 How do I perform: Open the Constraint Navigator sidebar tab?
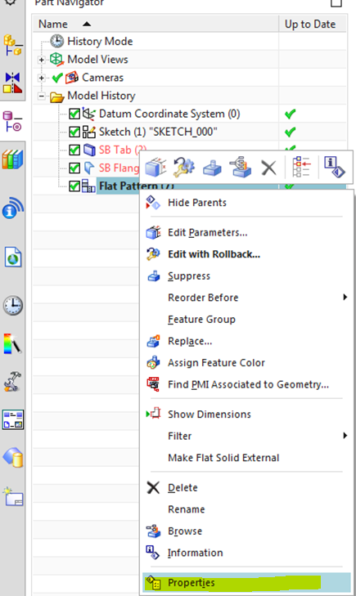click(12, 83)
